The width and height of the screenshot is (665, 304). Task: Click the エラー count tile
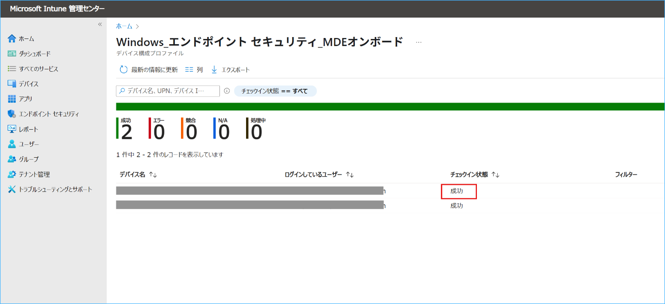157,129
